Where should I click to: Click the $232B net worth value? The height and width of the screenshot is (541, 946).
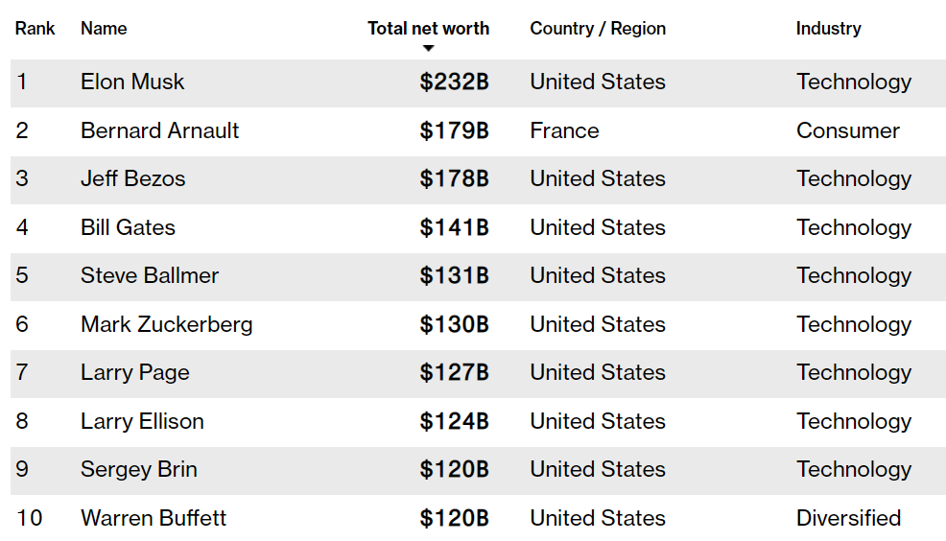coord(455,82)
